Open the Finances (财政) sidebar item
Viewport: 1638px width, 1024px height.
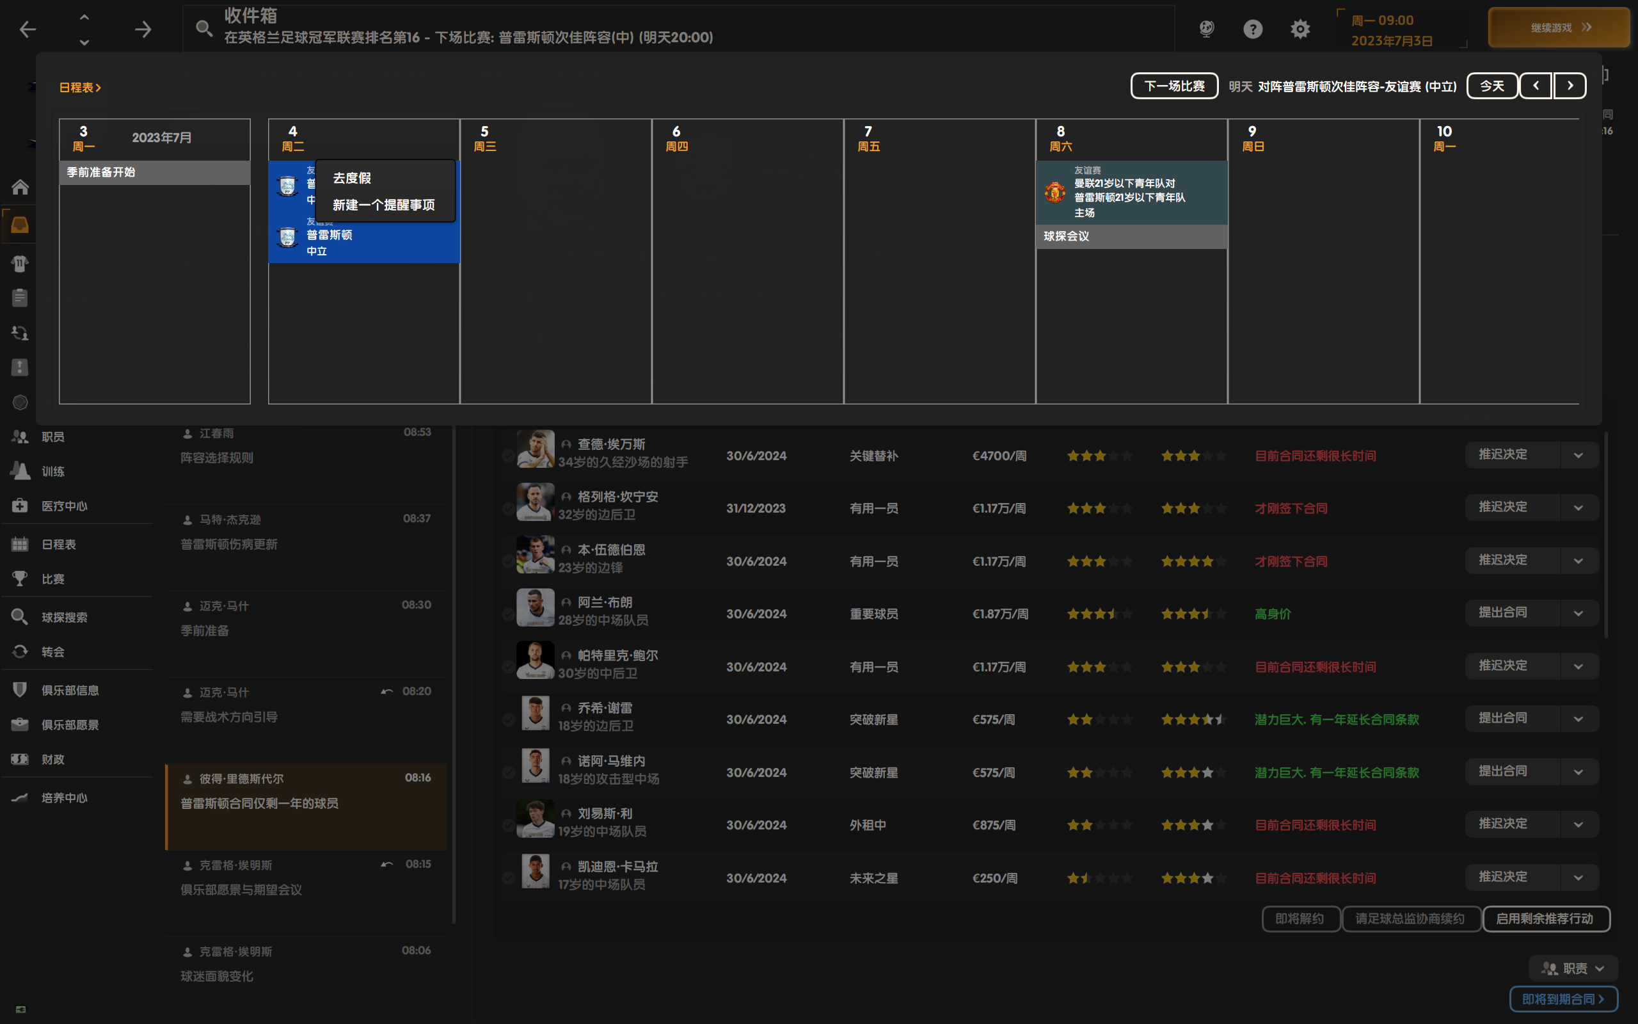(x=53, y=759)
